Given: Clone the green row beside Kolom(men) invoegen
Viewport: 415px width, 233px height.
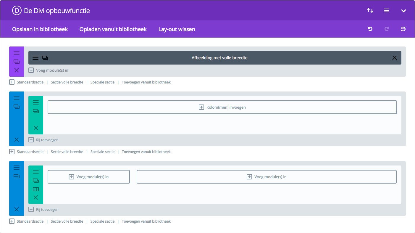Looking at the screenshot, I should pyautogui.click(x=36, y=111).
